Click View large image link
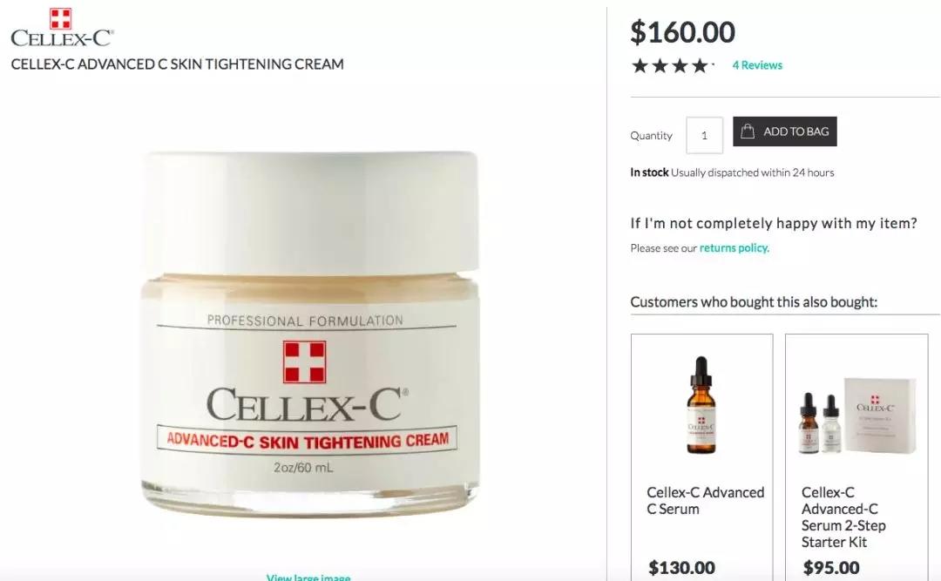 pyautogui.click(x=308, y=577)
